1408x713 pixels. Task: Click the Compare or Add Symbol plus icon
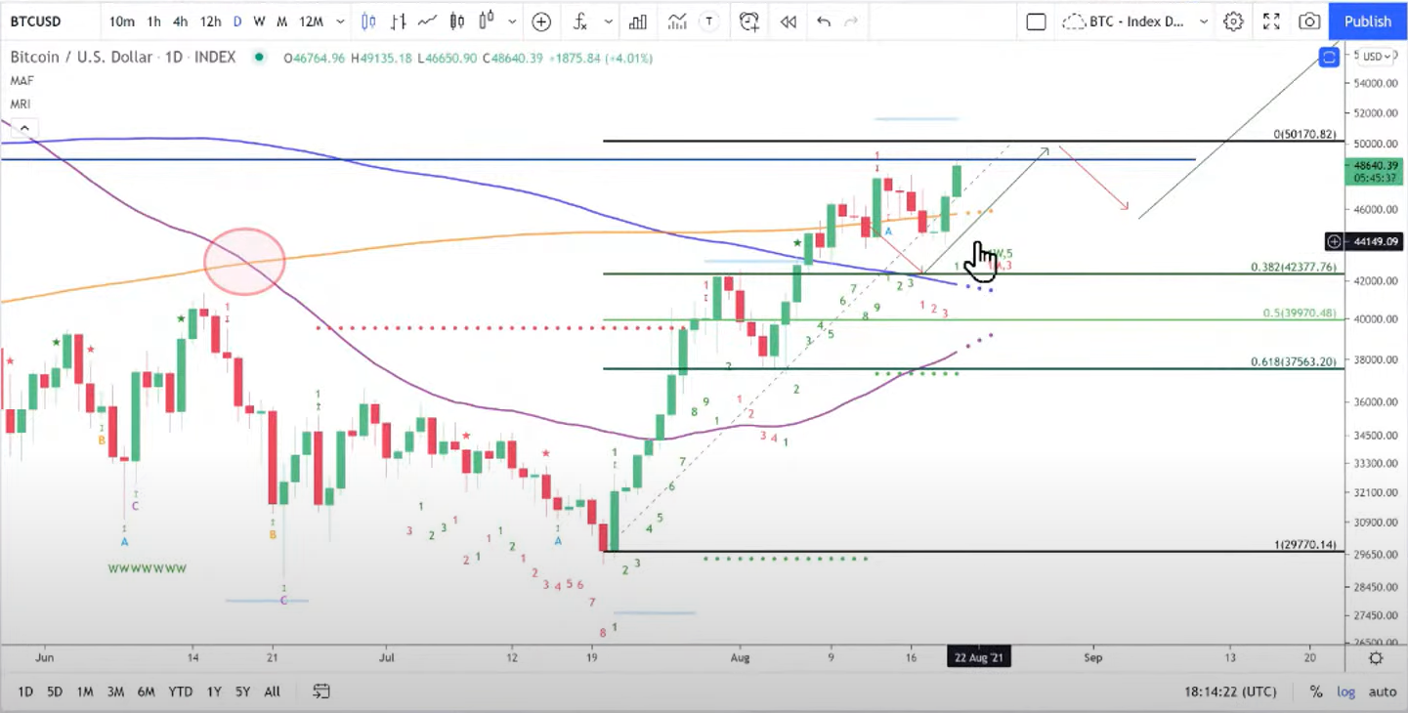pos(541,21)
